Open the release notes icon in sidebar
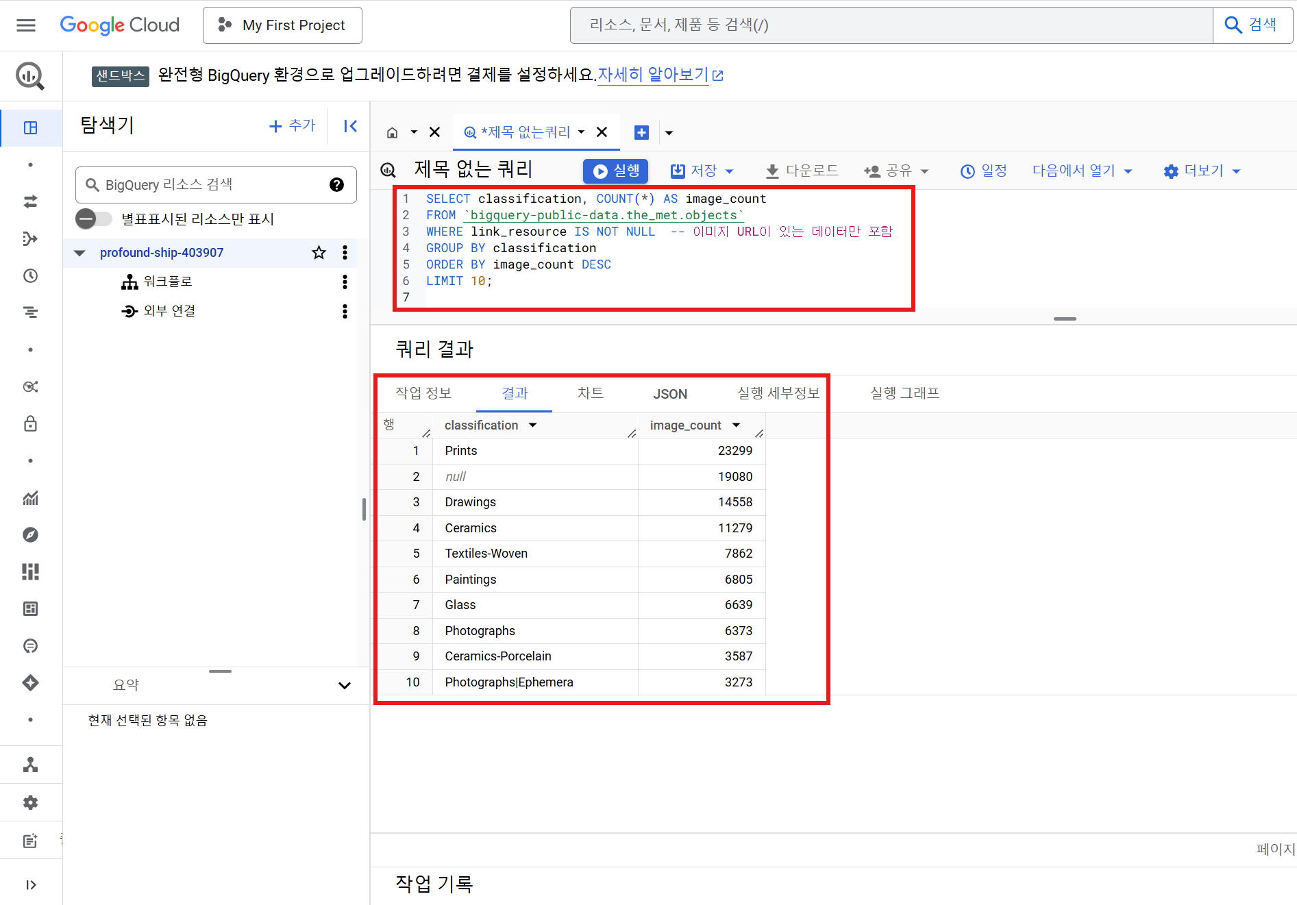 30,841
